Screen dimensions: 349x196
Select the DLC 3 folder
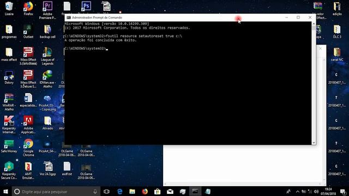click(337, 32)
